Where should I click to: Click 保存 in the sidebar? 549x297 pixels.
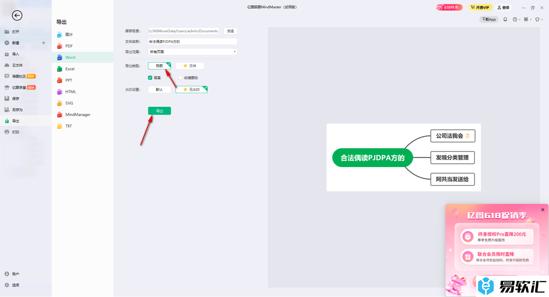click(x=26, y=99)
